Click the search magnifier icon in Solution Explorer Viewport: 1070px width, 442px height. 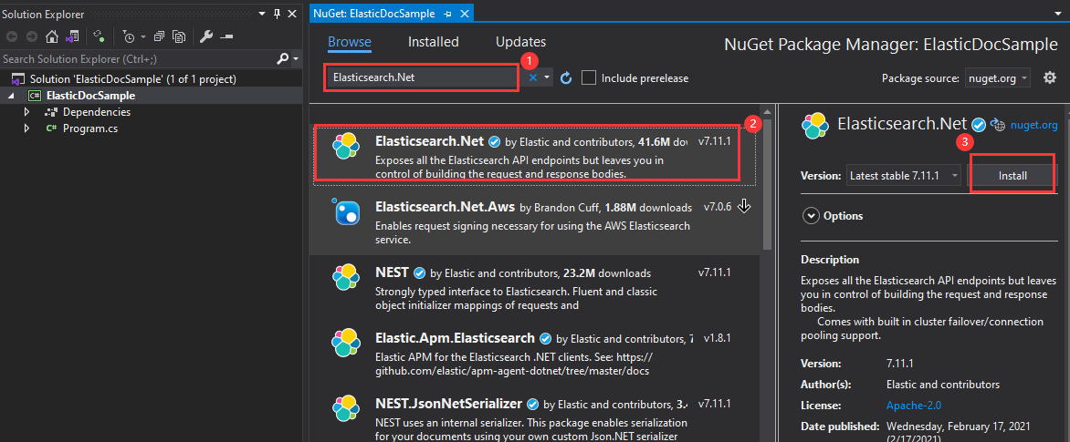tap(282, 59)
